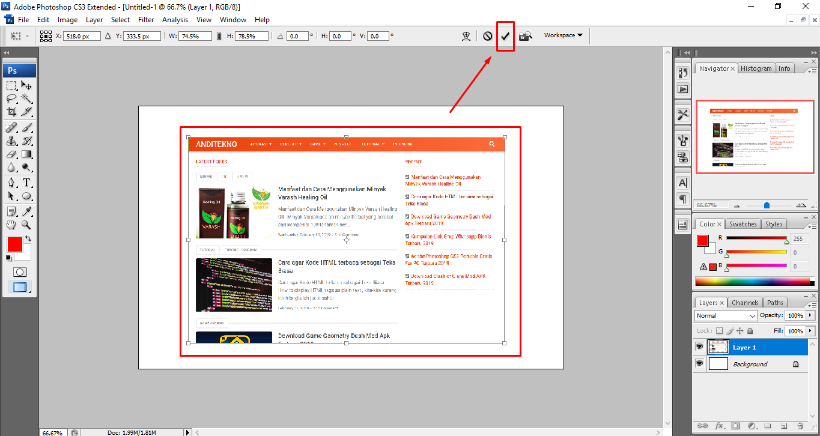Cancel transform with the no-entry icon
Viewport: 820px width, 436px height.
pyautogui.click(x=488, y=36)
